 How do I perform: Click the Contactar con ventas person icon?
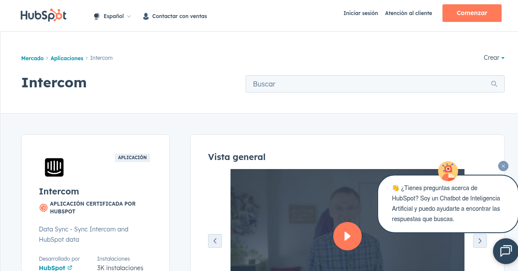[x=145, y=16]
